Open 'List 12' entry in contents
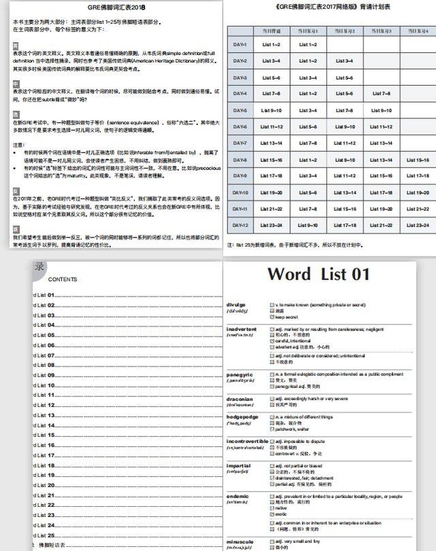 click(127, 405)
